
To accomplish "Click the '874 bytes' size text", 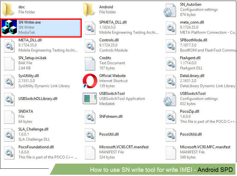I will [x=188, y=15].
